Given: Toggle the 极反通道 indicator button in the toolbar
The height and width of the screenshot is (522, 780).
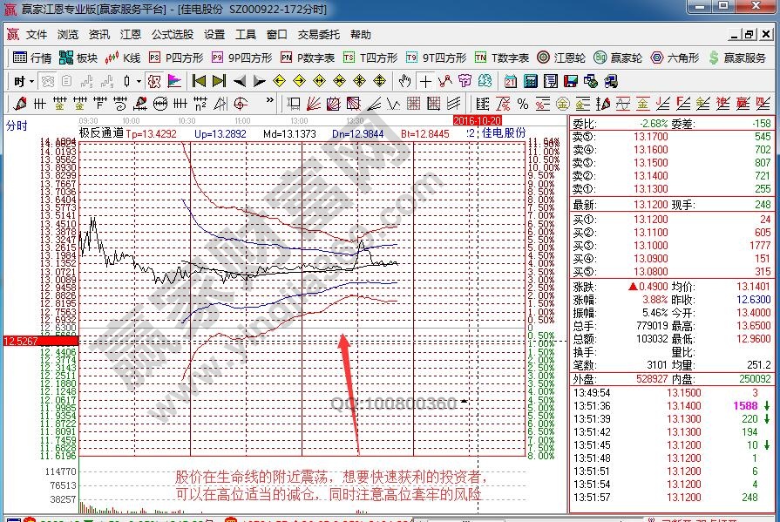Looking at the screenshot, I should pos(153,81).
